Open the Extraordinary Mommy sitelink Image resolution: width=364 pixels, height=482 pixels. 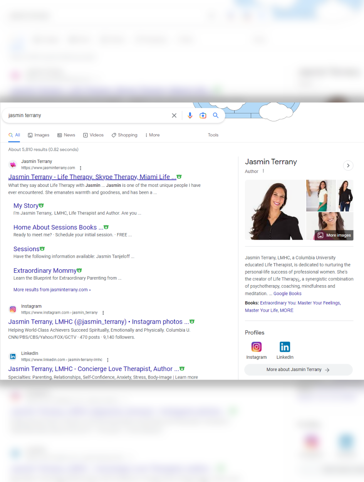pos(45,270)
